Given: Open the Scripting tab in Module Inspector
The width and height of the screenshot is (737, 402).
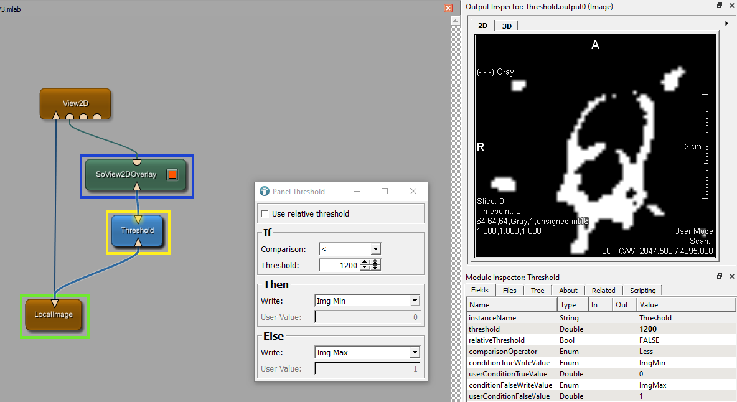Looking at the screenshot, I should (642, 291).
